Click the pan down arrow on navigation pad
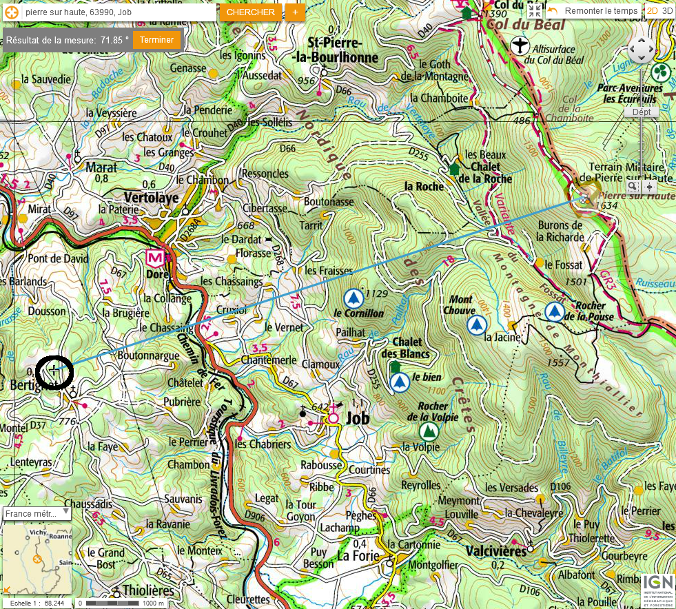 click(642, 59)
